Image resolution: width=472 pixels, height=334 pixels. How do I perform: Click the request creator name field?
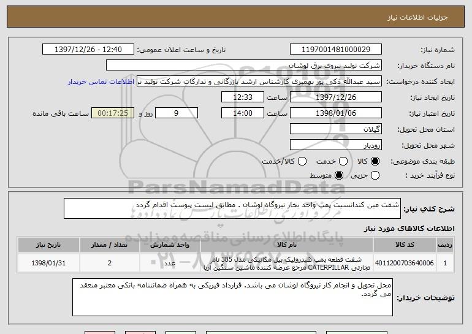[x=259, y=82]
